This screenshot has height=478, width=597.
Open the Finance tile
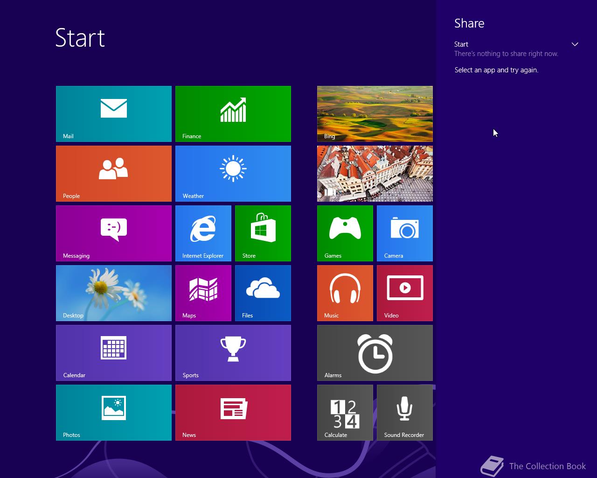point(233,114)
